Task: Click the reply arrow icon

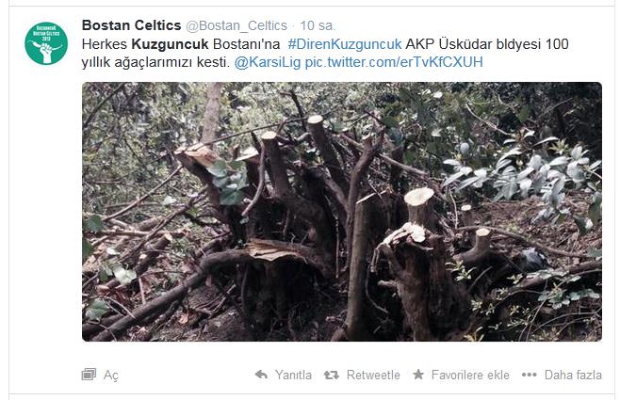Action: [261, 374]
